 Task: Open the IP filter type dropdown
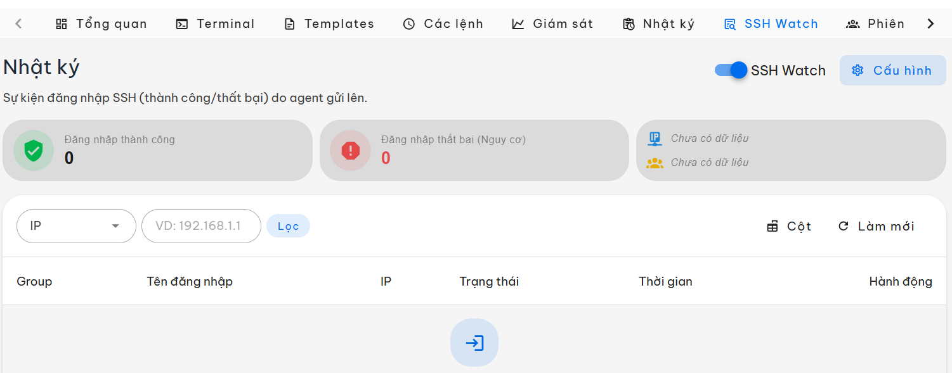(76, 226)
